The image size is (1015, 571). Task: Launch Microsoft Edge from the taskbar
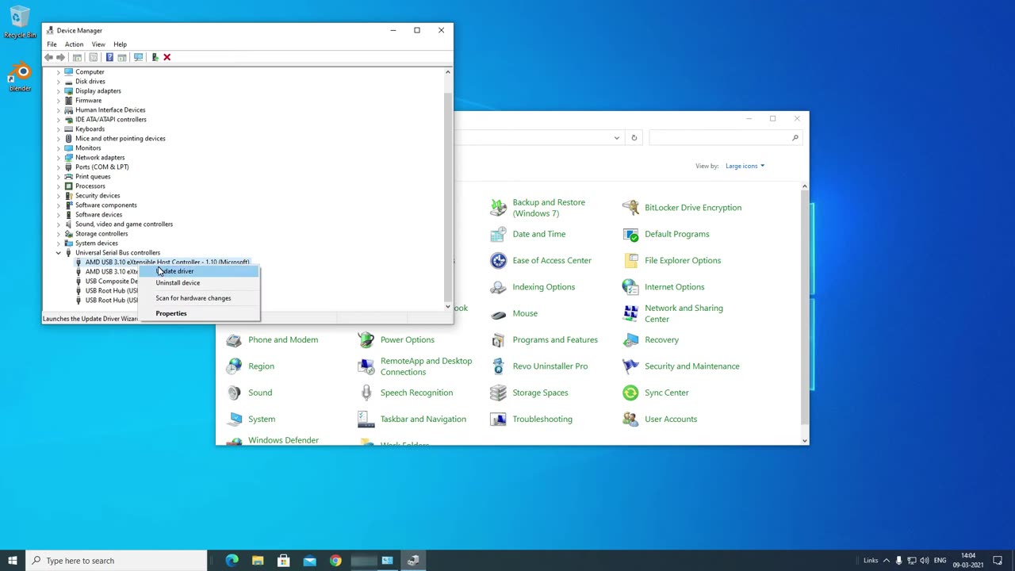[232, 561]
